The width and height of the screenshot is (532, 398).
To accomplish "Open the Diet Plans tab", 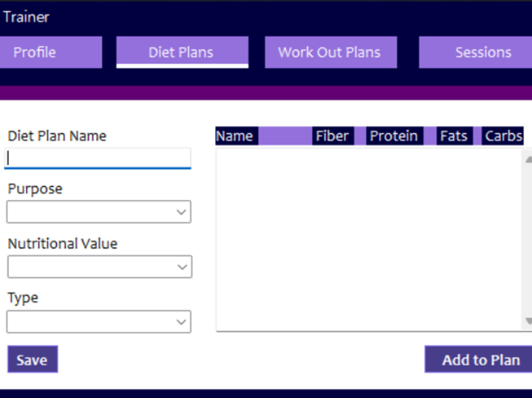I will click(x=181, y=52).
